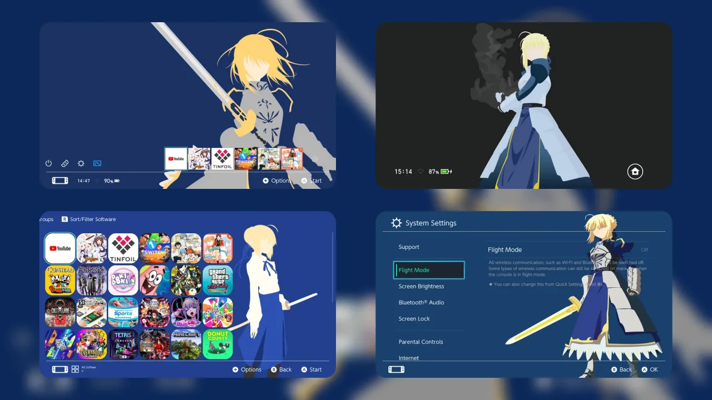
Task: Open the Album on the home screen
Action: (97, 163)
